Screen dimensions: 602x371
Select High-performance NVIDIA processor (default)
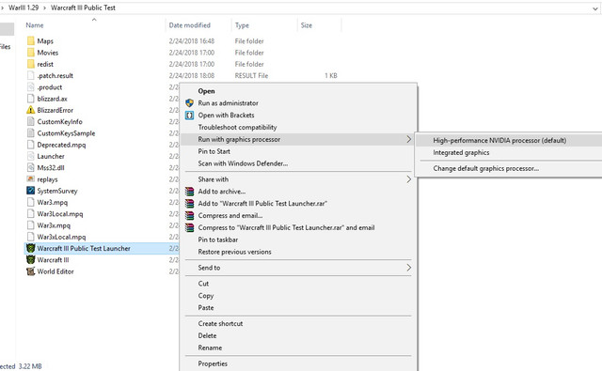[499, 140]
